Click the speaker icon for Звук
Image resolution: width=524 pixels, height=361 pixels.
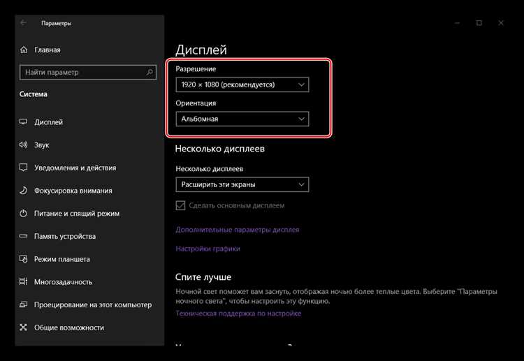point(23,145)
